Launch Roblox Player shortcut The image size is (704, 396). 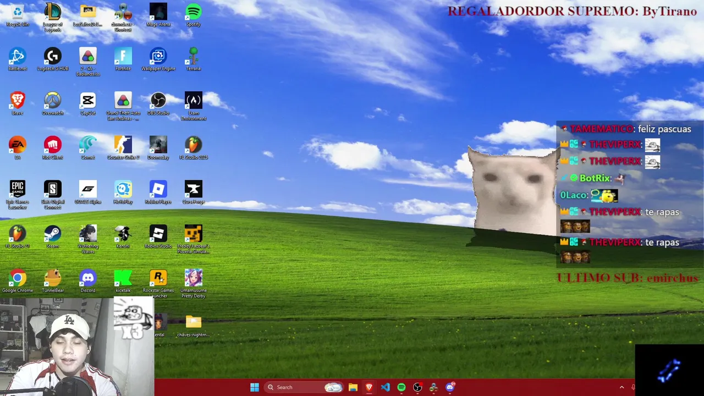tap(158, 193)
